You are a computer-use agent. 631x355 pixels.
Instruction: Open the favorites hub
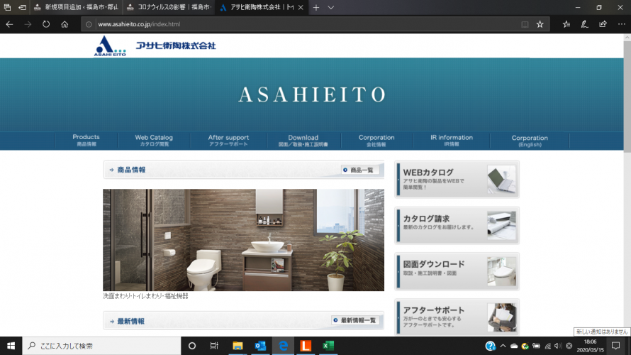click(x=566, y=24)
